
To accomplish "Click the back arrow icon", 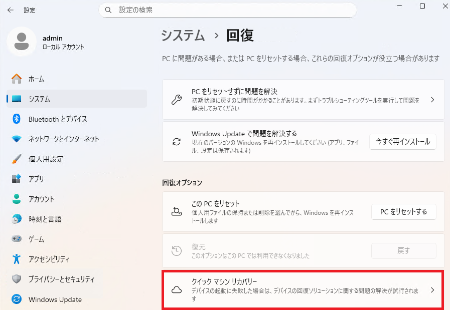I will [11, 11].
